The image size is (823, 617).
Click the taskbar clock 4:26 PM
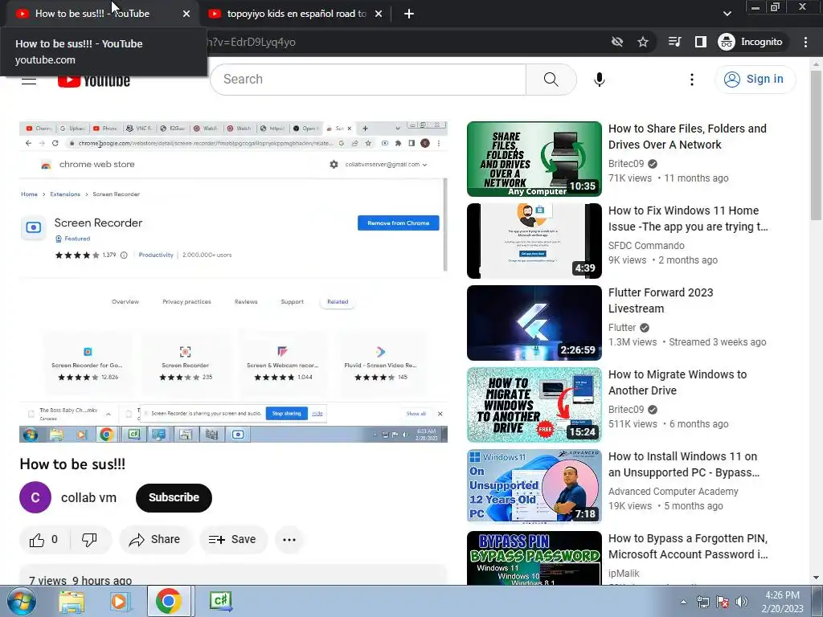click(782, 602)
